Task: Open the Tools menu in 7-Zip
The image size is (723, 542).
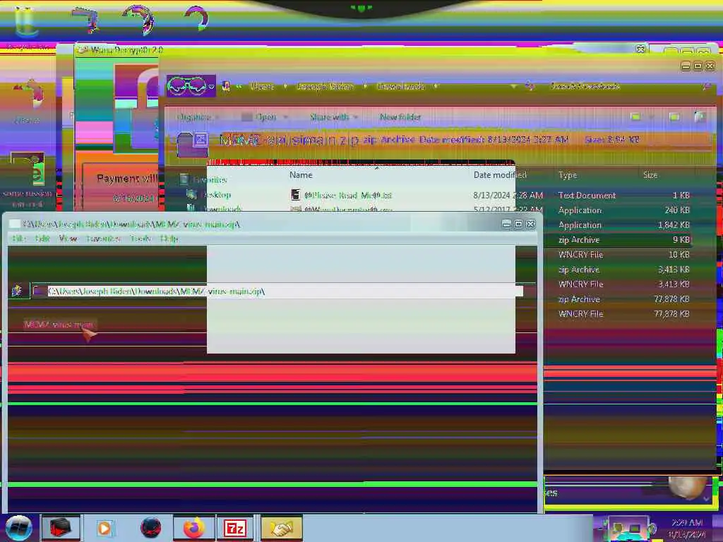Action: tap(141, 239)
